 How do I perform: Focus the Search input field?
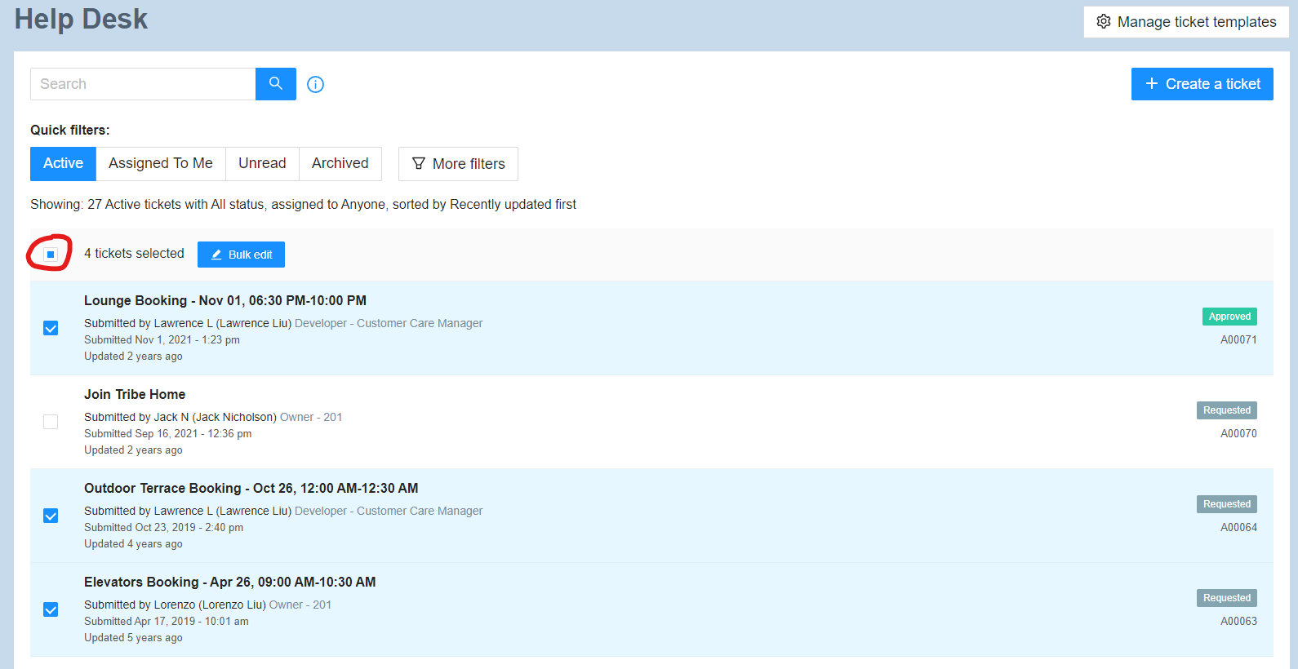(143, 84)
